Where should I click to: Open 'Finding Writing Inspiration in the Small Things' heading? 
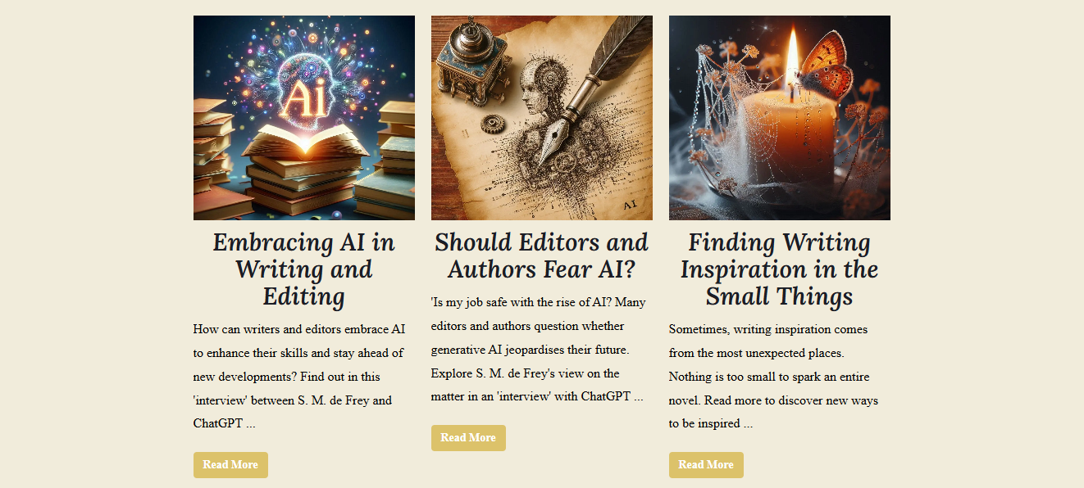point(780,269)
